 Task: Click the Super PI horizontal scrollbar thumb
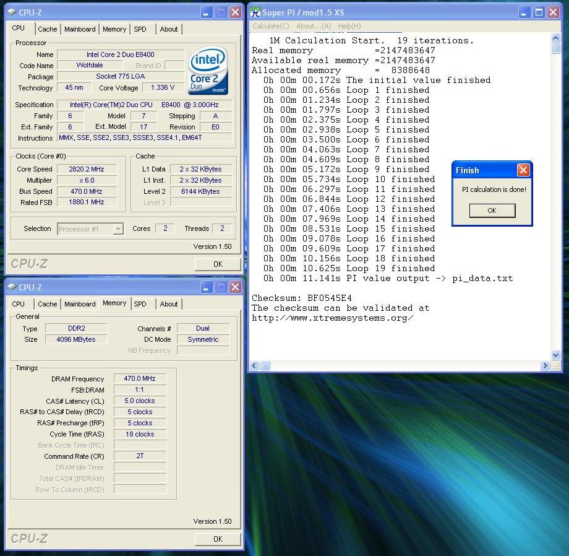265,366
